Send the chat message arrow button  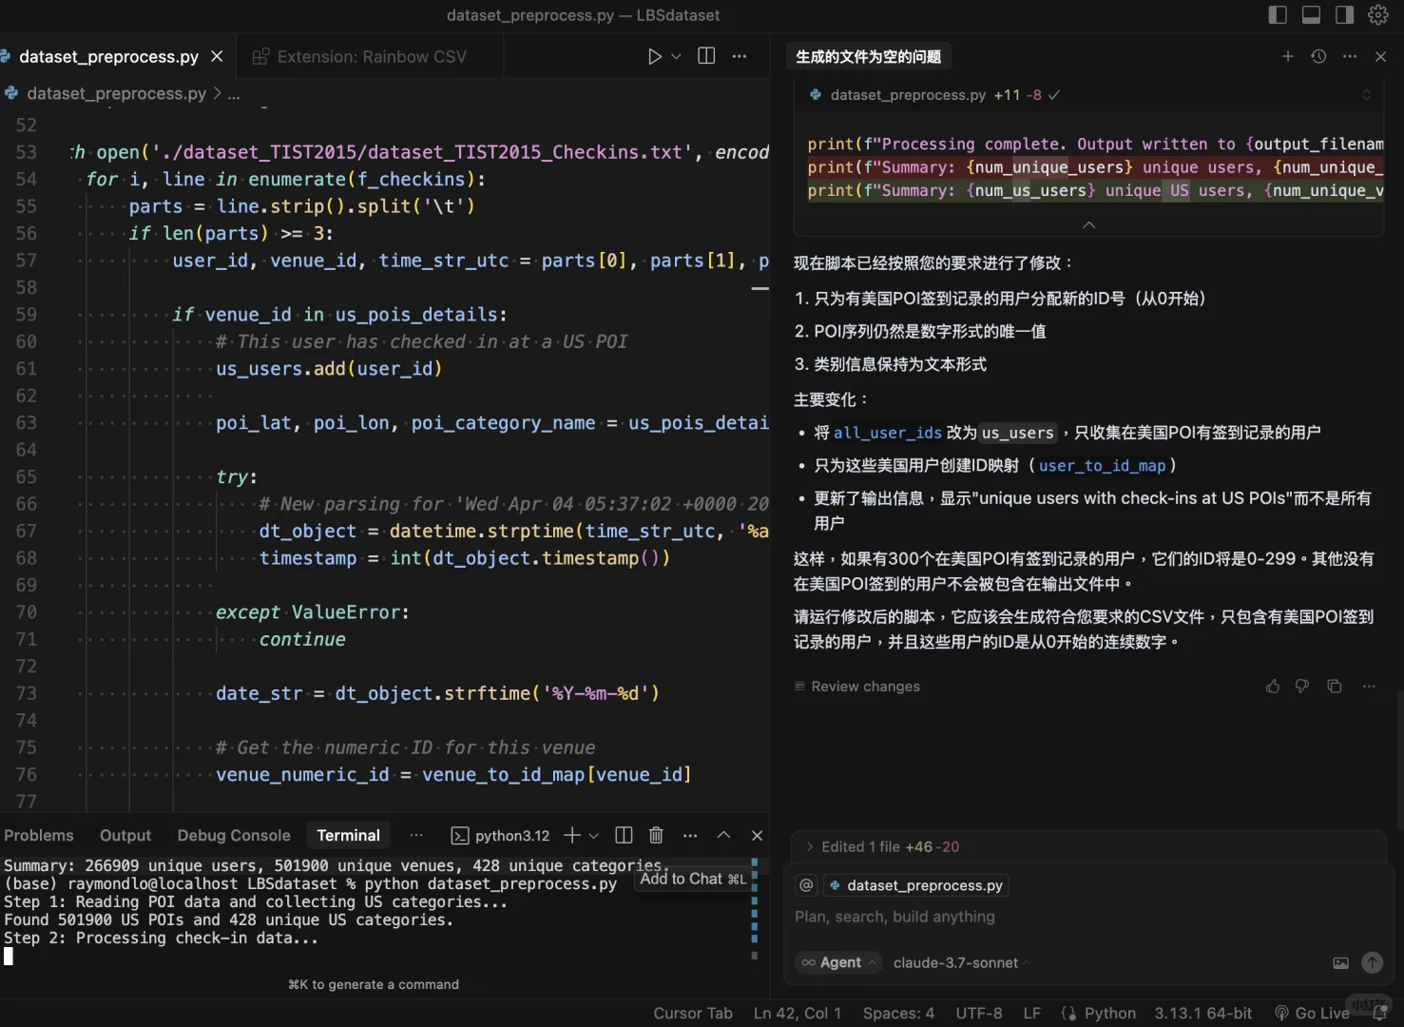click(1373, 962)
